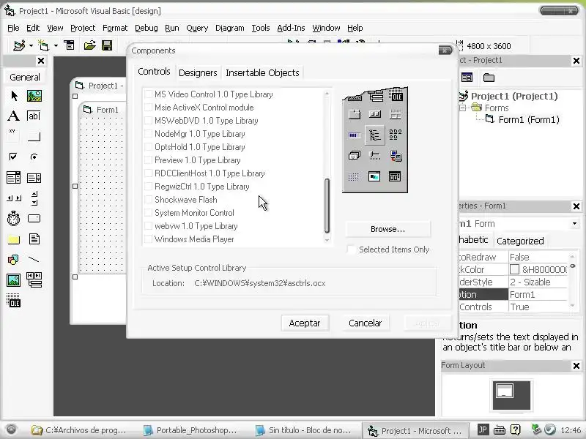
Task: Select the PictureBox tool in toolbox
Action: 34,96
